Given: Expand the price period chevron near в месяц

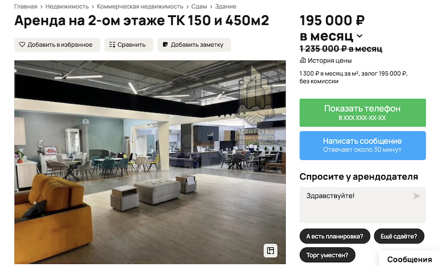Looking at the screenshot, I should click(360, 36).
